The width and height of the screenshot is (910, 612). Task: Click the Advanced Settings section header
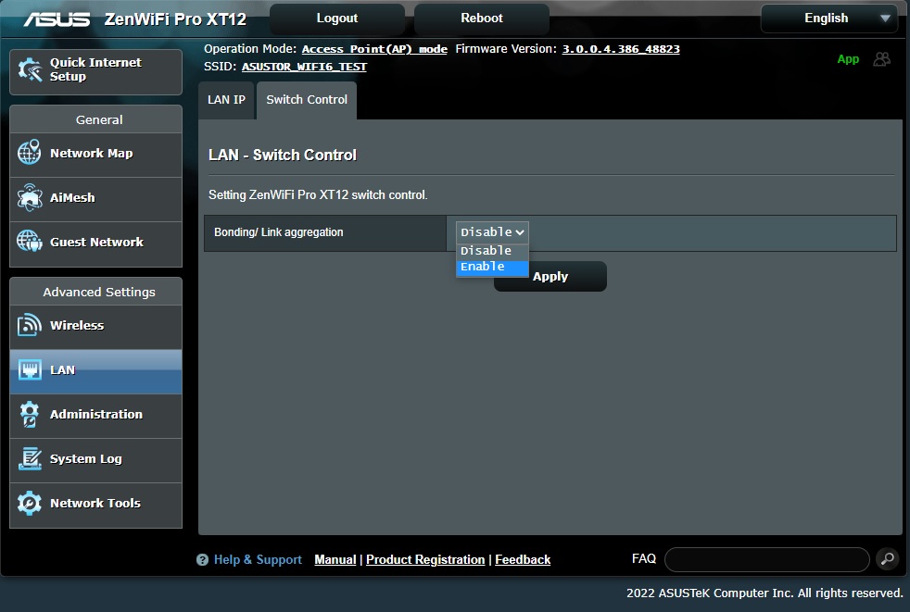coord(95,292)
